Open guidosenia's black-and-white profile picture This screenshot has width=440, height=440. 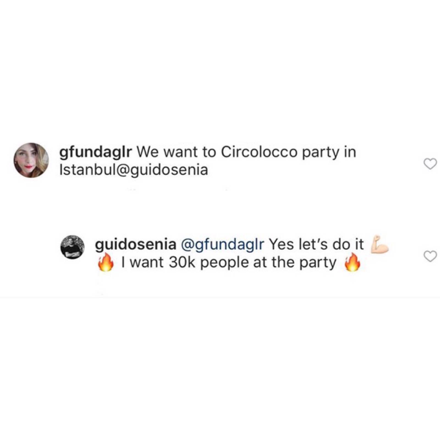pos(72,247)
